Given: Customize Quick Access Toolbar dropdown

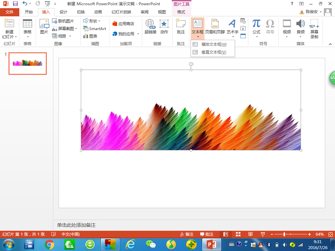Looking at the screenshot, I should pos(55,4).
